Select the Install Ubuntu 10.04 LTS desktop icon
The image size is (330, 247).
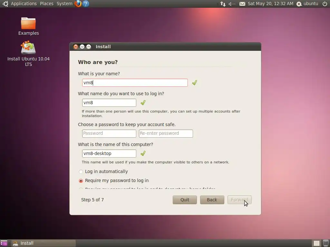tap(28, 54)
